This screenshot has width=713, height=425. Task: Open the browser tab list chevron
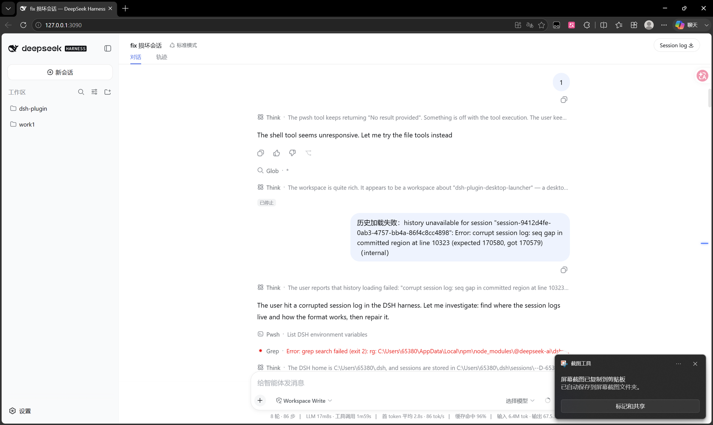tap(8, 8)
